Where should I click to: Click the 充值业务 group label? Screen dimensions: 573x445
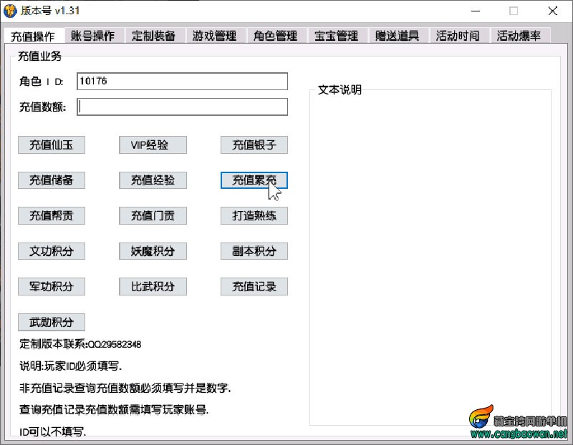[x=39, y=57]
